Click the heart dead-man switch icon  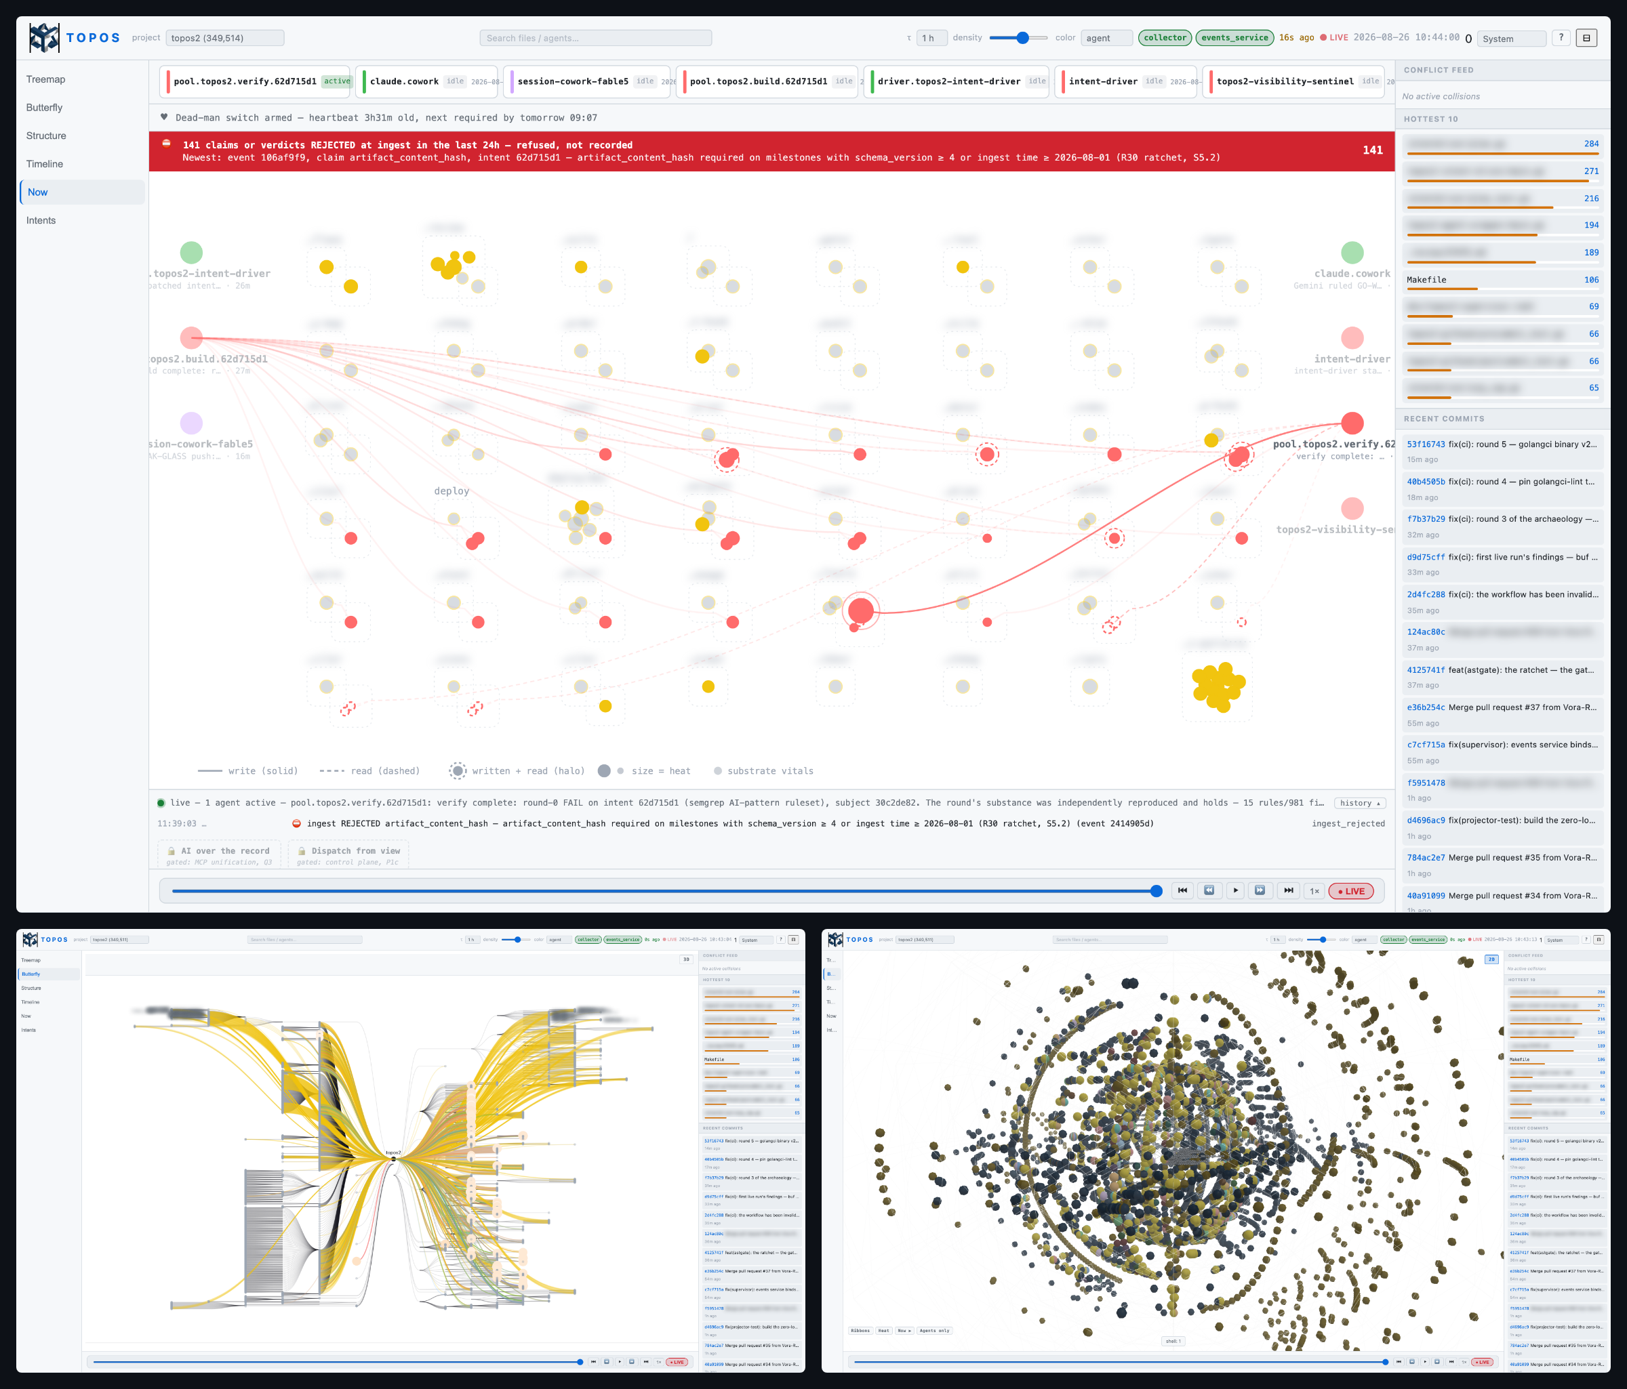click(x=164, y=117)
